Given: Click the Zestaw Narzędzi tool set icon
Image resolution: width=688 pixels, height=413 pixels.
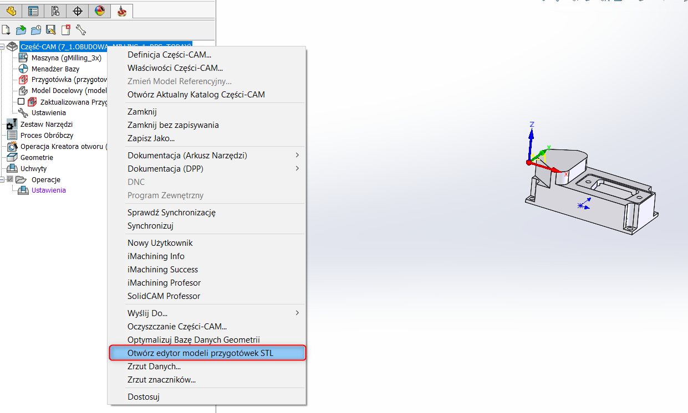Looking at the screenshot, I should 12,125.
